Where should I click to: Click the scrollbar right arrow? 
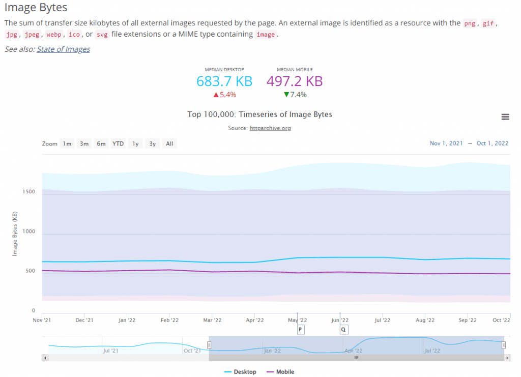tap(507, 358)
